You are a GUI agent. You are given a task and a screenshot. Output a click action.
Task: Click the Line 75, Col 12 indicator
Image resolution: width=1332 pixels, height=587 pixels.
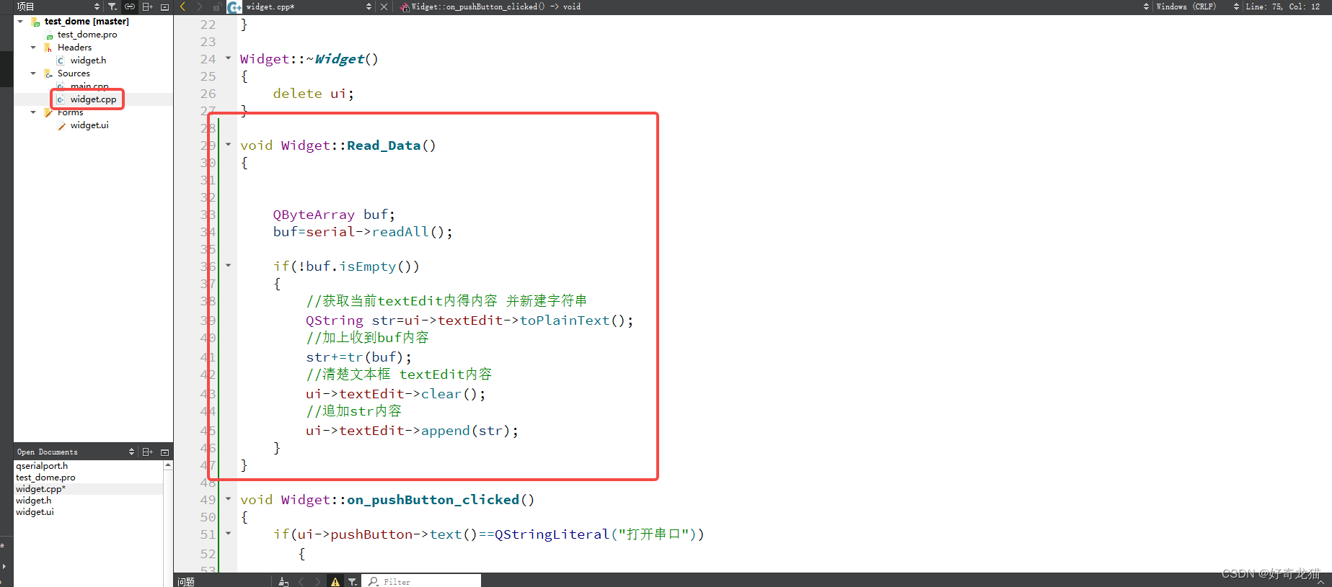[x=1283, y=6]
